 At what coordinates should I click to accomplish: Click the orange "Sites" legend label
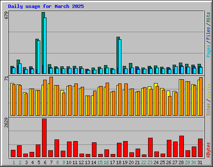coord(208,109)
